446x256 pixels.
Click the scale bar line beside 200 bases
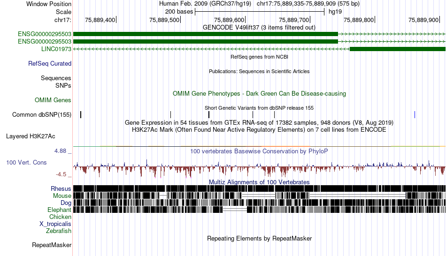point(260,12)
